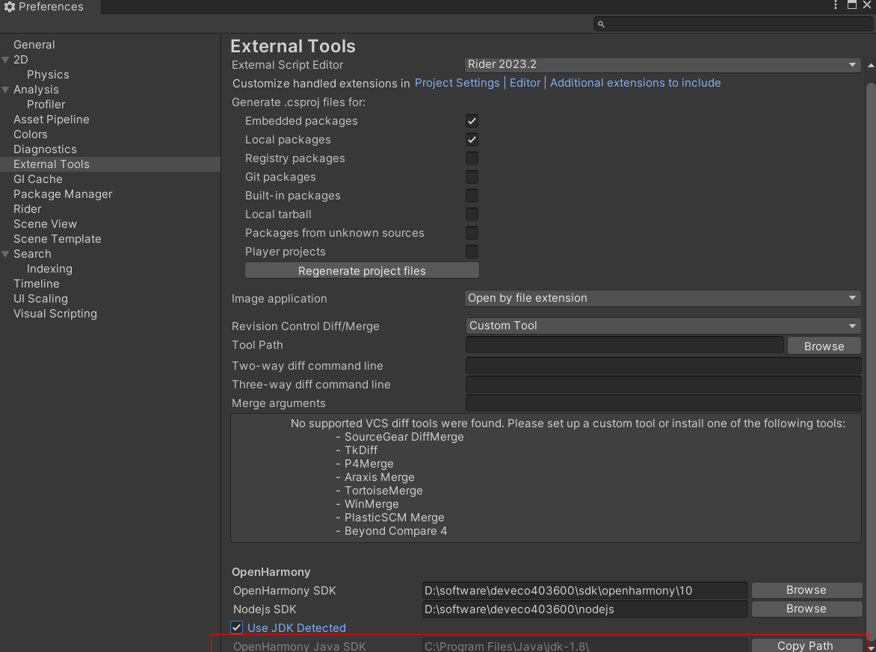
Task: Click the Preferences gear icon in title bar
Action: [x=9, y=7]
